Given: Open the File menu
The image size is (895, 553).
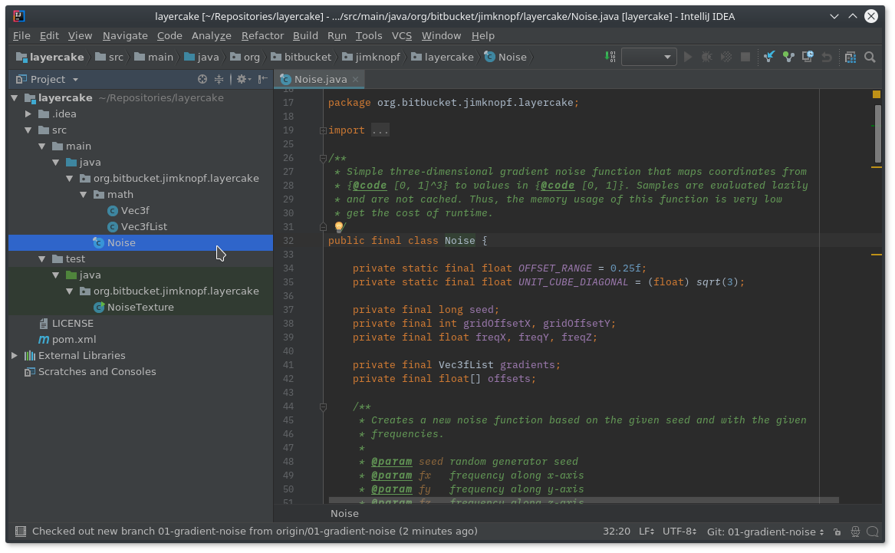Looking at the screenshot, I should [21, 35].
